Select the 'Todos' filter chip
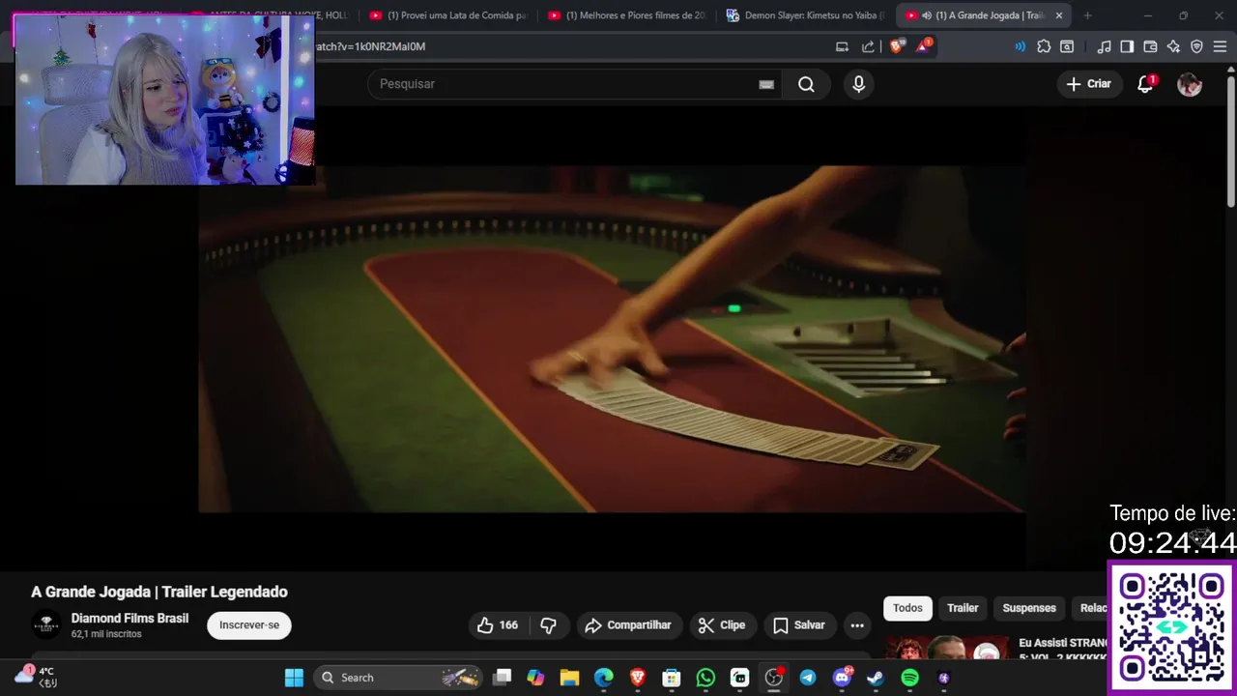 907,608
